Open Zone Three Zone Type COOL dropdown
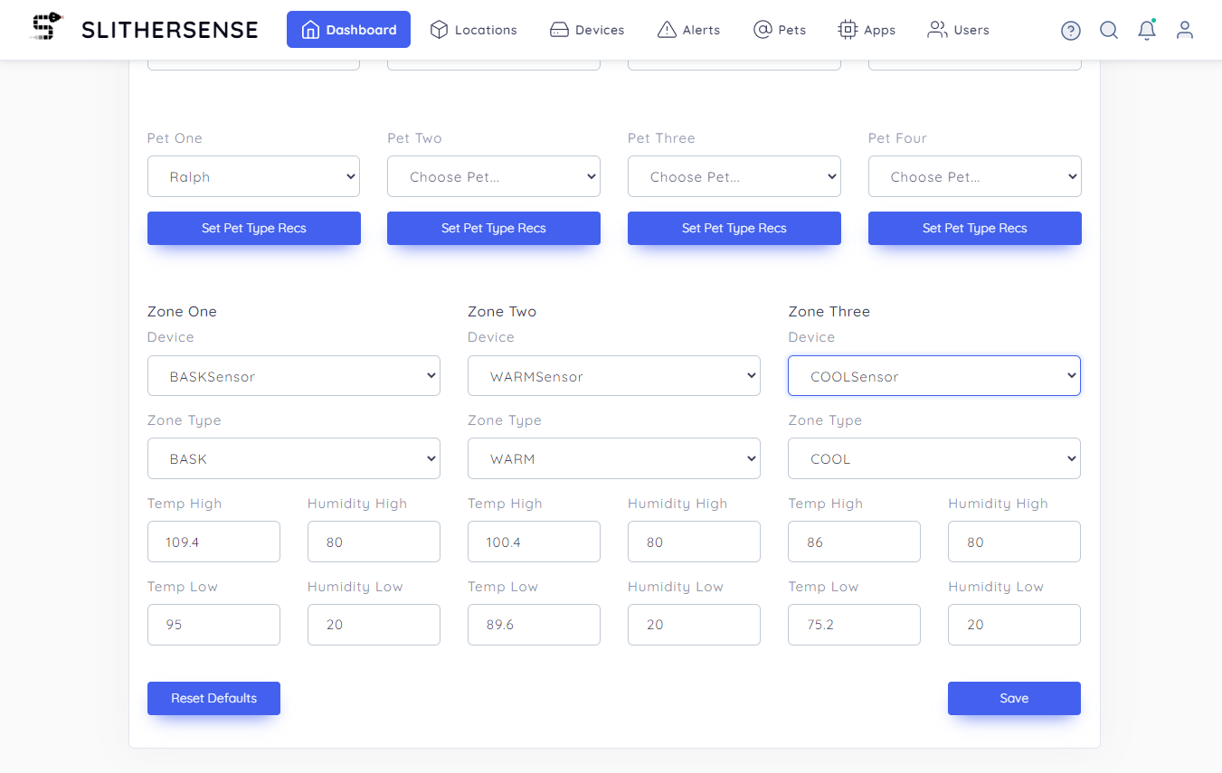This screenshot has width=1222, height=773. point(934,458)
